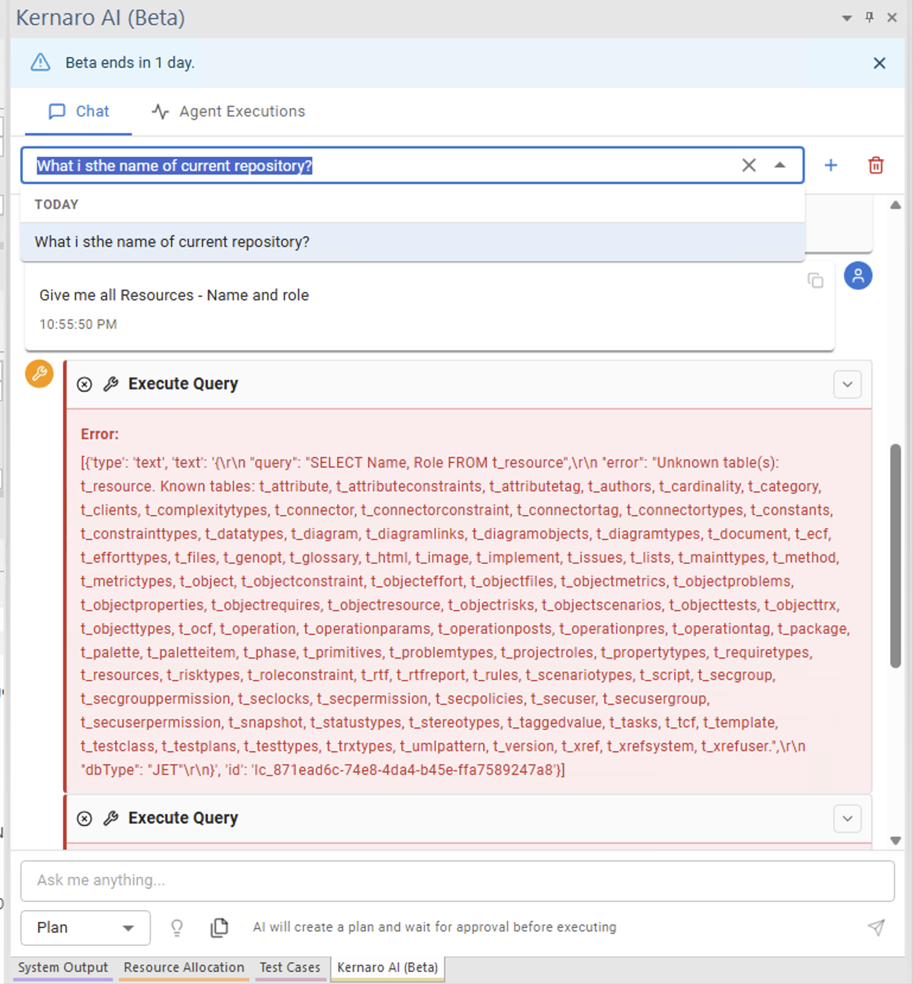
Task: Click the second 'Execute Query' heading
Action: point(183,818)
